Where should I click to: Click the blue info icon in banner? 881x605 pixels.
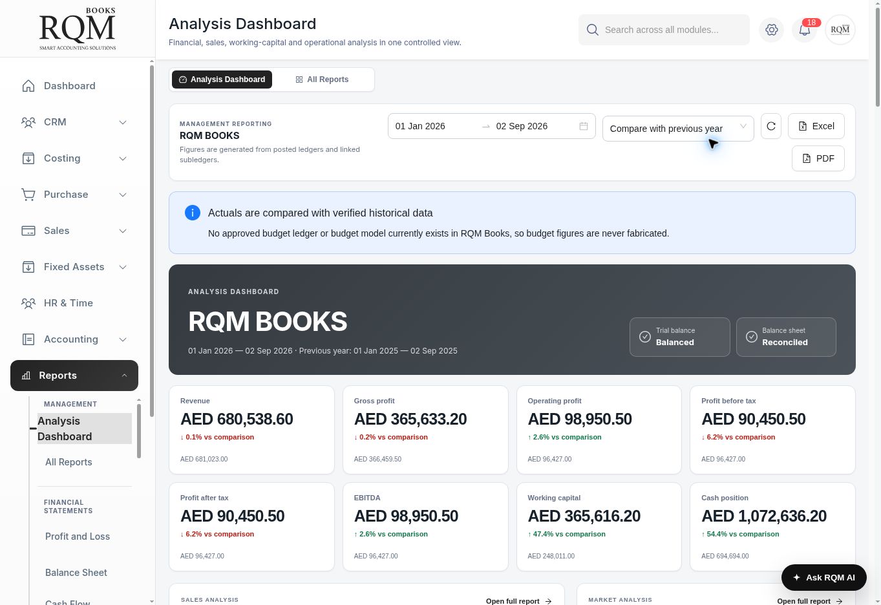pos(193,213)
